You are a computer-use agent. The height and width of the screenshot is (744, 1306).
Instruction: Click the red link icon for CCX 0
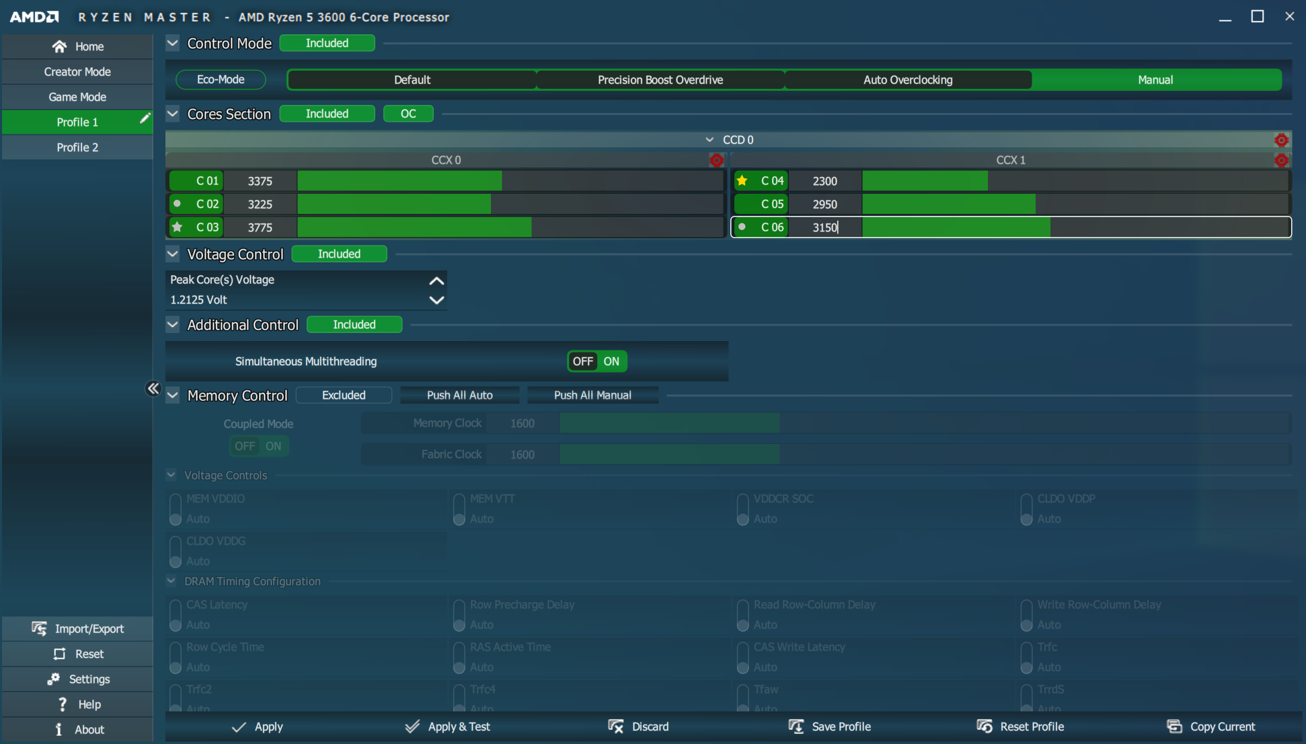(716, 160)
